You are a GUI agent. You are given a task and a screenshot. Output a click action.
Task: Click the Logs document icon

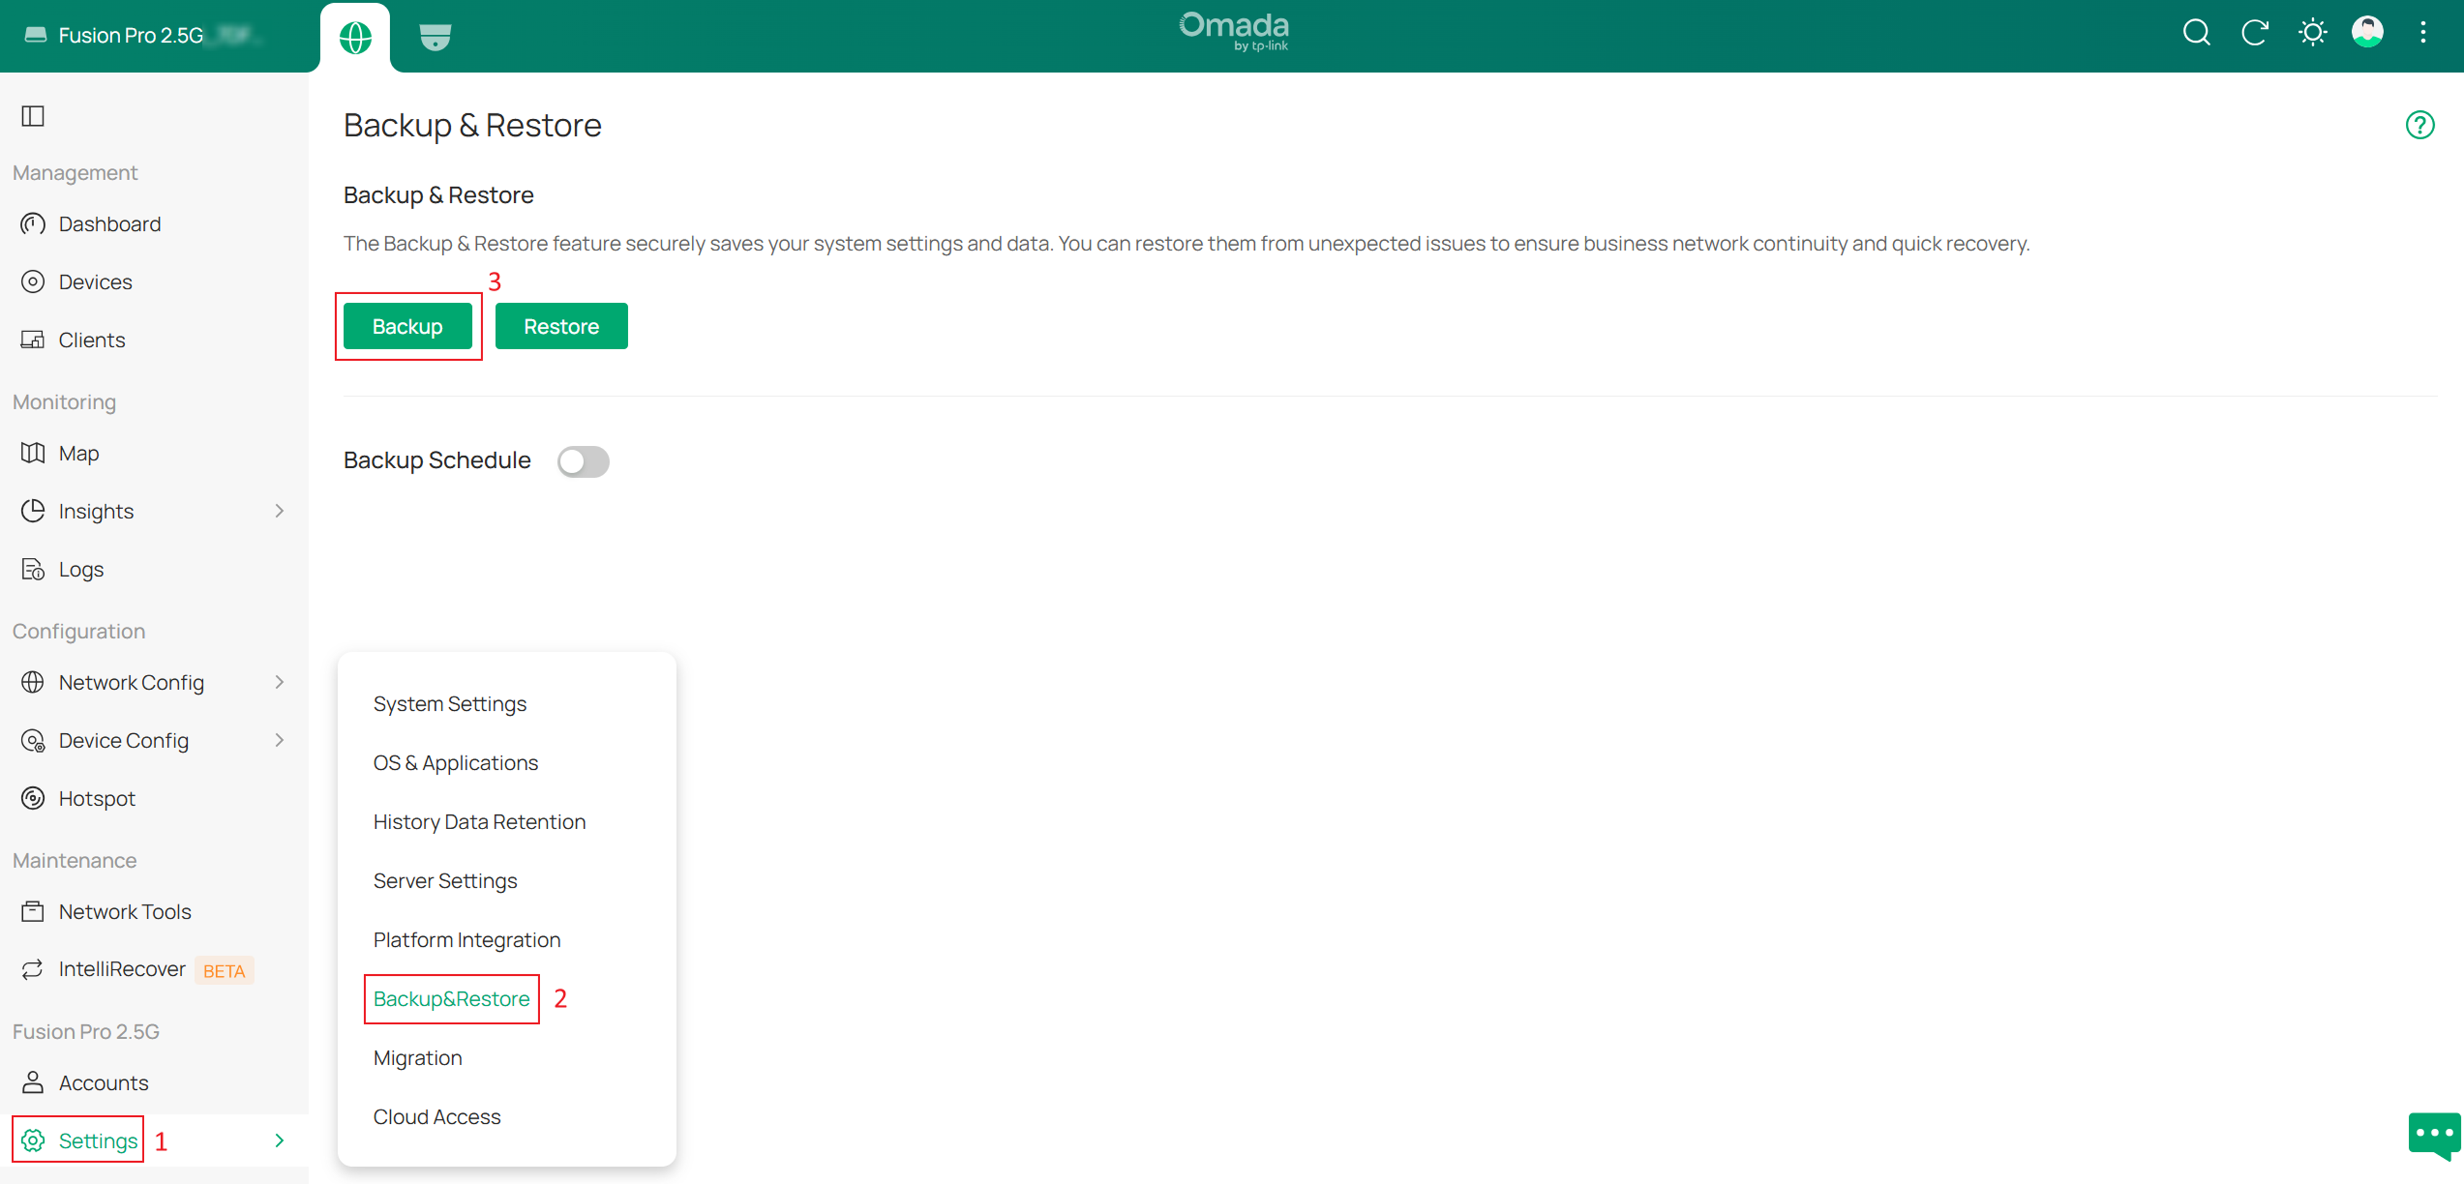point(33,569)
